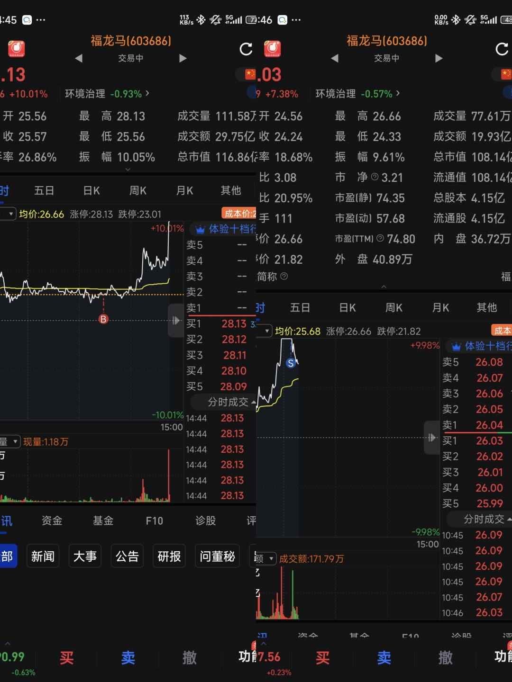Select 研报 filter button

click(x=169, y=556)
